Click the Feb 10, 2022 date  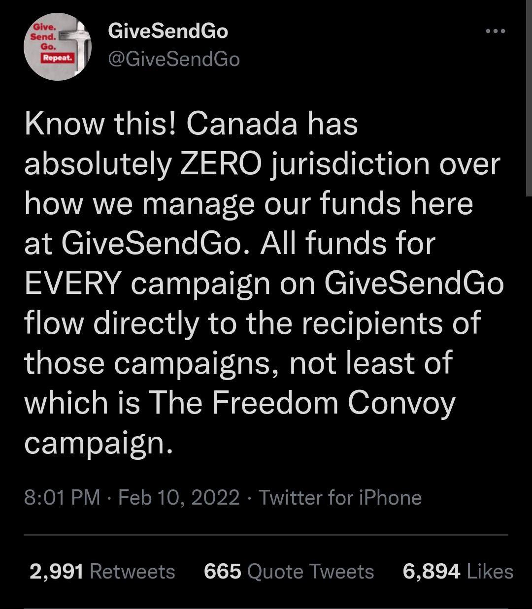click(179, 497)
